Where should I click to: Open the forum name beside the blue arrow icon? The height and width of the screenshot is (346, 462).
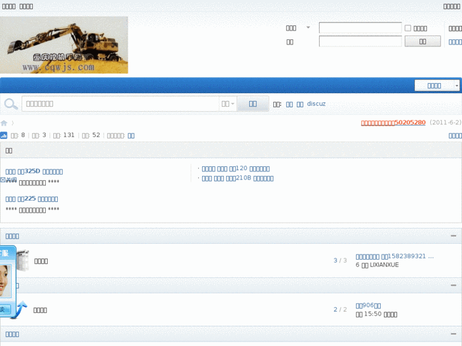[x=40, y=310]
